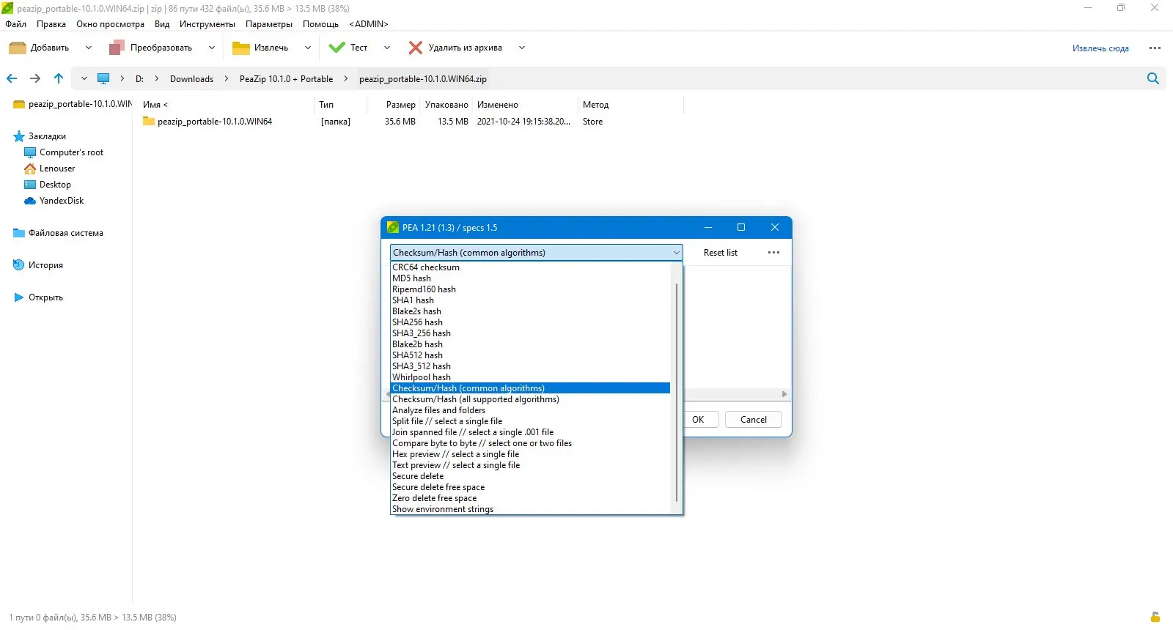Choose Show environment strings

tap(531, 509)
